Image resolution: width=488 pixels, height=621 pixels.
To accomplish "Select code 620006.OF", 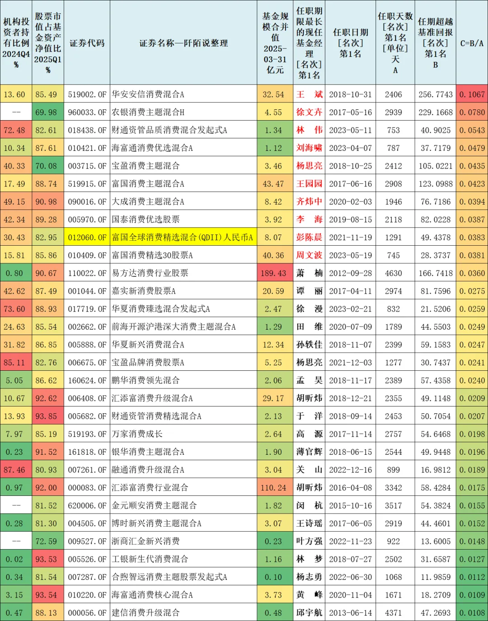I will coord(87,505).
